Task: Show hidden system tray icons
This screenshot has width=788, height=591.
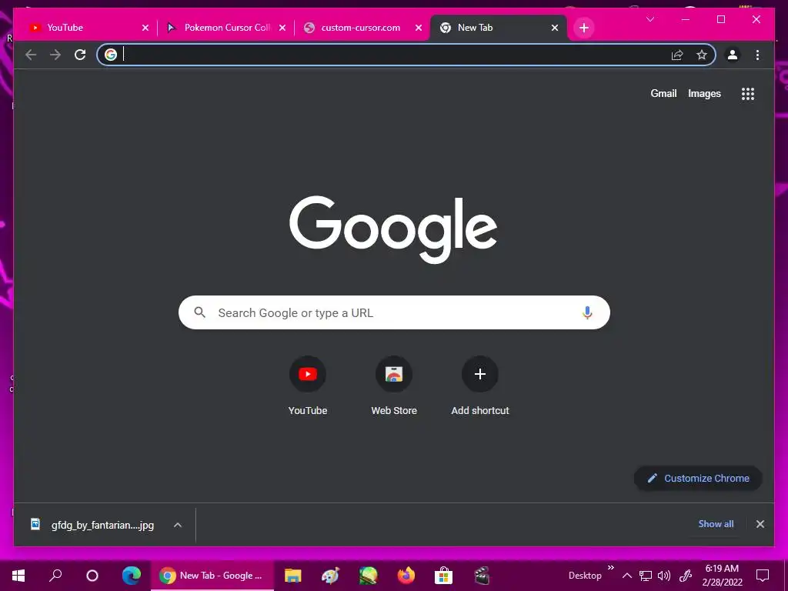Action: [626, 576]
